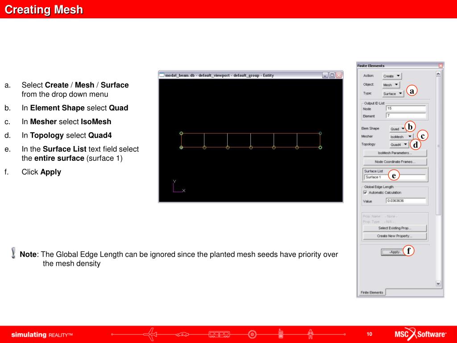Click the modal_beam.db viewport title bar
The height and width of the screenshot is (343, 457).
click(251, 75)
